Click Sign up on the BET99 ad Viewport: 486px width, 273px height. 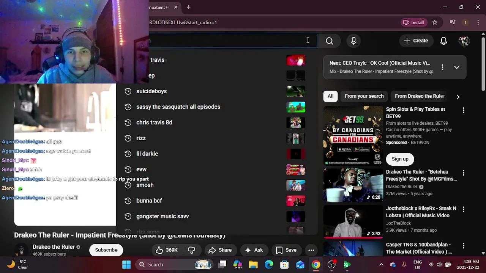(x=400, y=159)
